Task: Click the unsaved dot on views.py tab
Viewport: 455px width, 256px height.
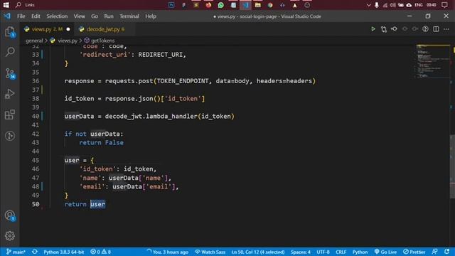Action: (68, 29)
